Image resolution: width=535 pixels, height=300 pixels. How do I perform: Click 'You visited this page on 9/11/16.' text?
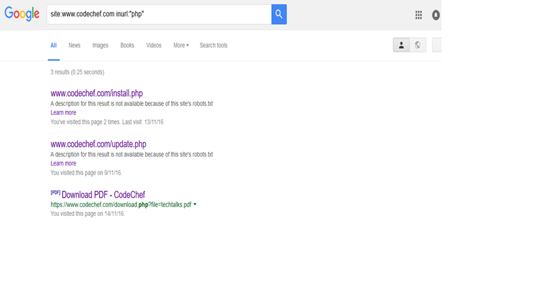click(86, 173)
